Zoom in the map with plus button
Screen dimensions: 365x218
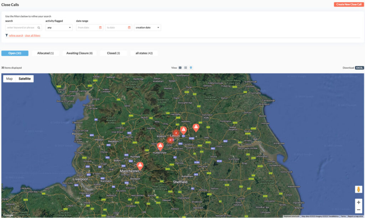point(358,202)
